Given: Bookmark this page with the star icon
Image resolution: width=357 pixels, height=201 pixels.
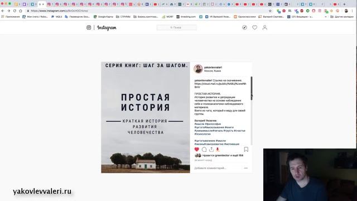Looking at the screenshot, I should [x=270, y=11].
